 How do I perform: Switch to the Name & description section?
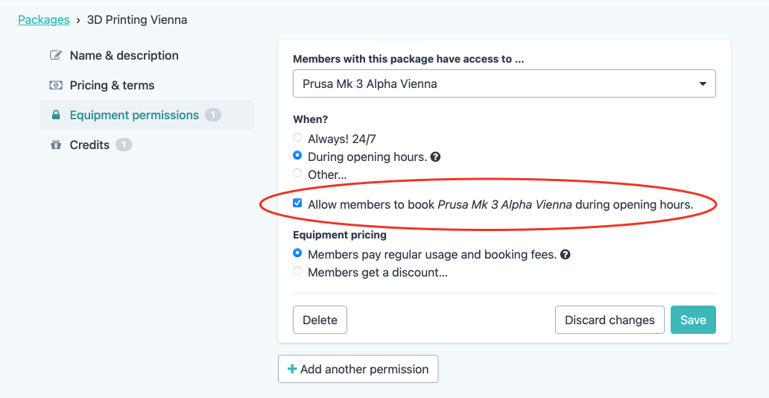coord(124,56)
